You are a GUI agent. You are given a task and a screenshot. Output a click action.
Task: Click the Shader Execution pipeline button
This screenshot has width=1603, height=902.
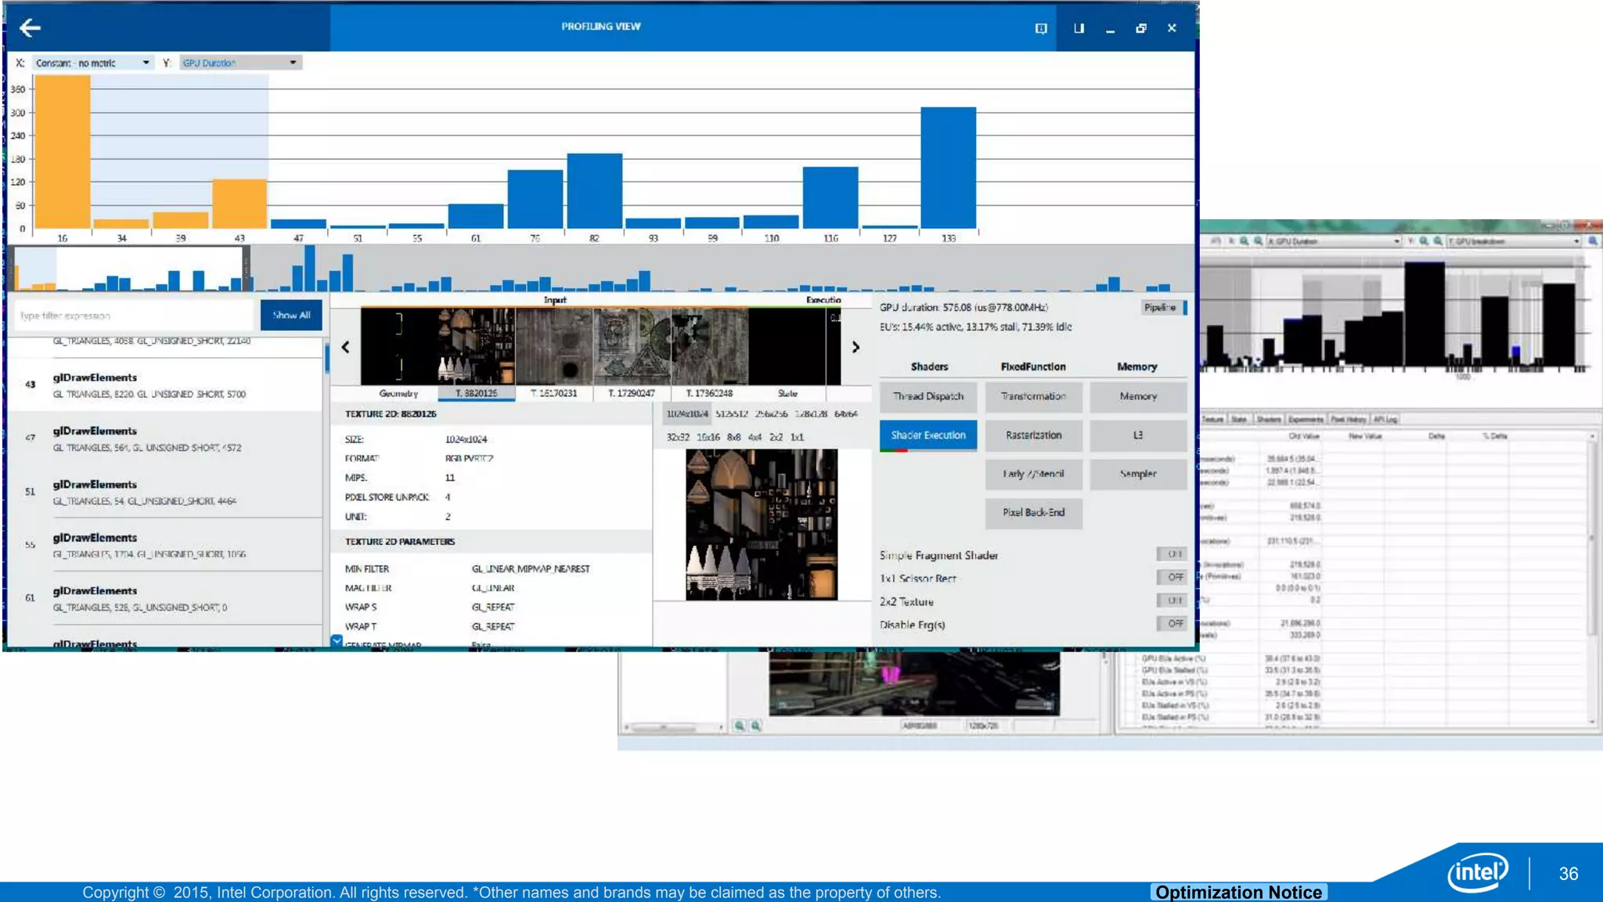[x=928, y=435]
